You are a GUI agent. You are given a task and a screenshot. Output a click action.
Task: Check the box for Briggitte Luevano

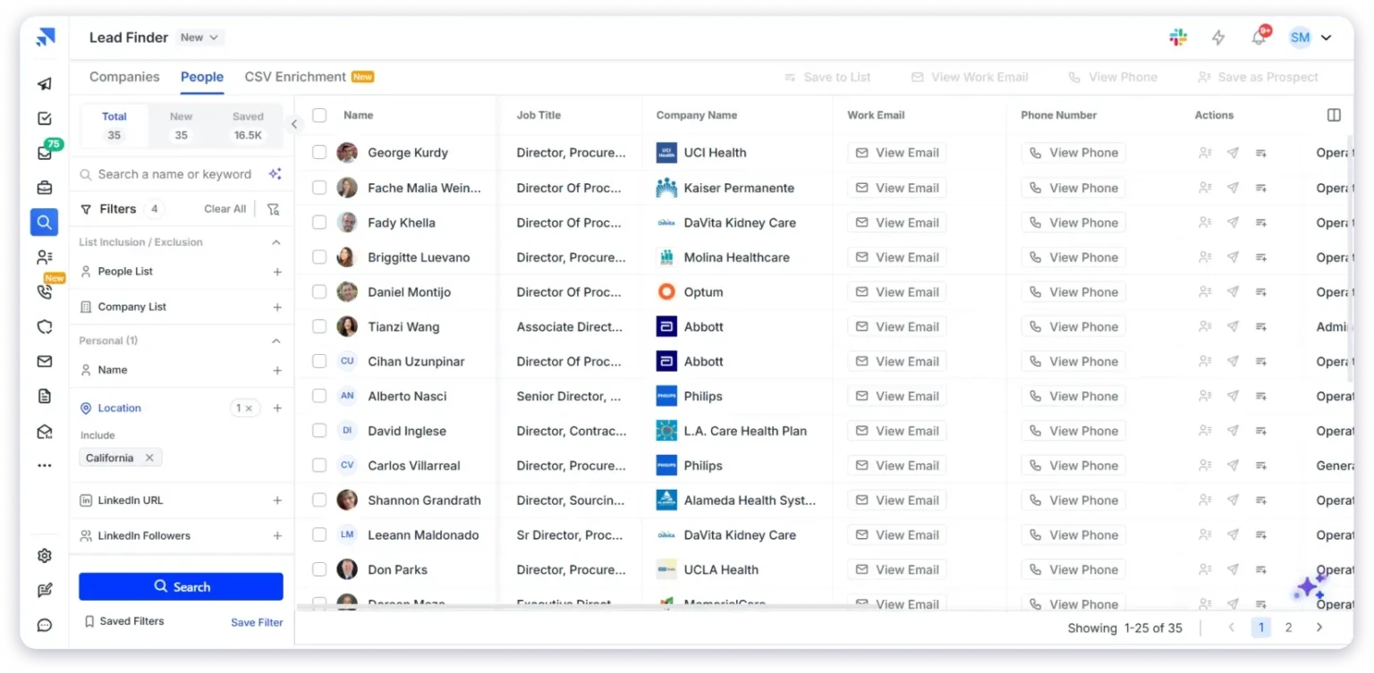[x=319, y=257]
